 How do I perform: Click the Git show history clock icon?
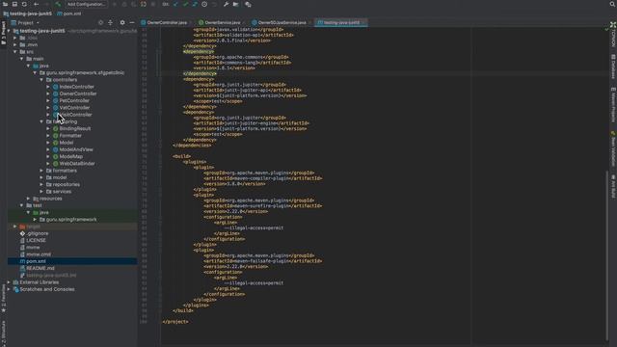204,4
